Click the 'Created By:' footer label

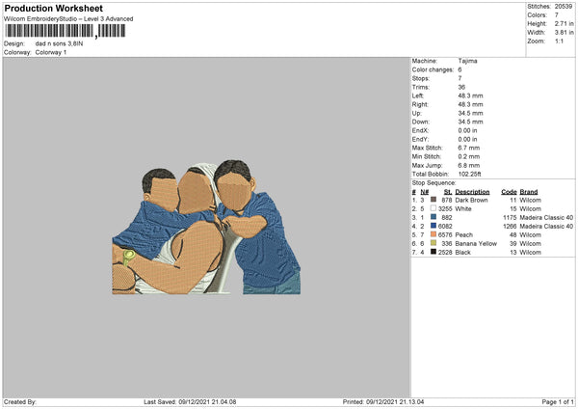[x=20, y=402]
